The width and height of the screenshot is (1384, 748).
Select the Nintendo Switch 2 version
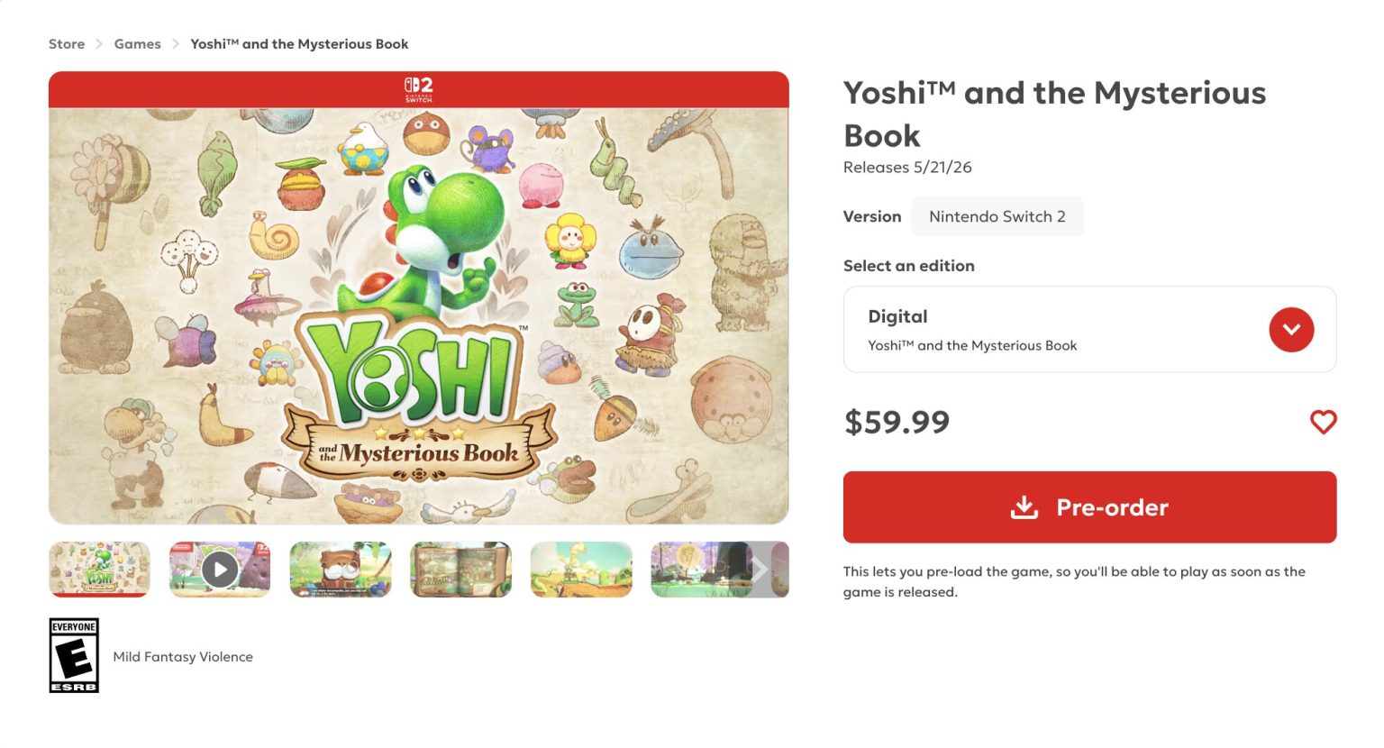click(997, 216)
